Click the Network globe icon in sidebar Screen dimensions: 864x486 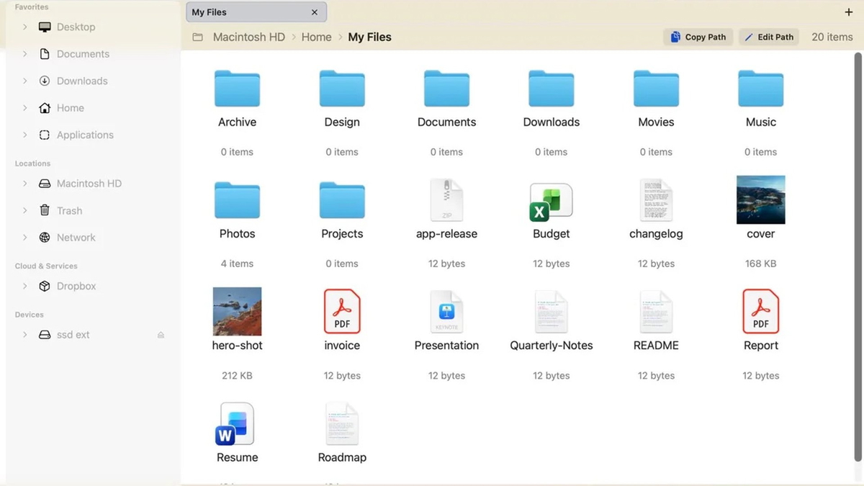click(x=45, y=238)
